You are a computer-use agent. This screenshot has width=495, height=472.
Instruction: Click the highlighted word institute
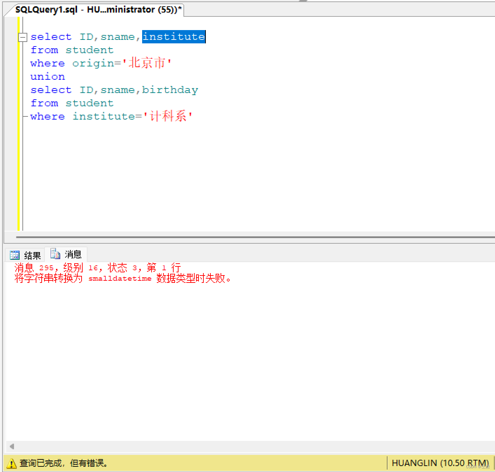174,37
